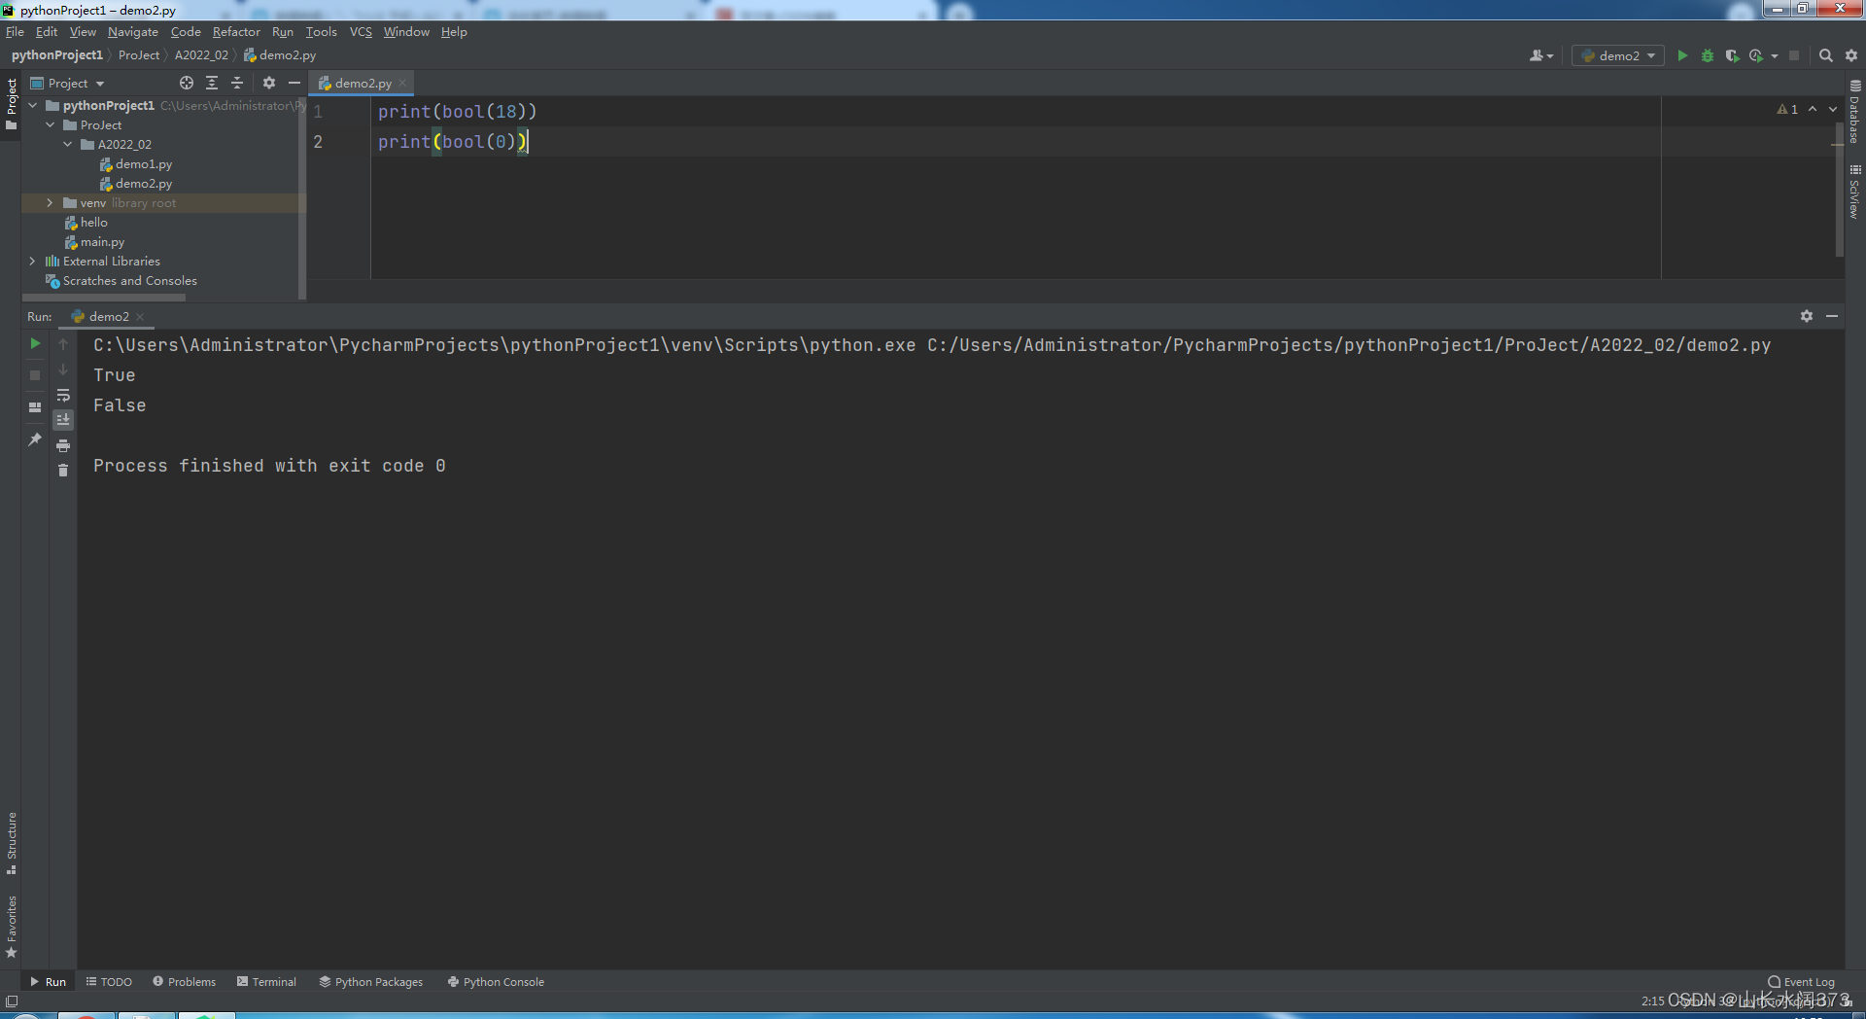Toggle the SciView side panel tab
The width and height of the screenshot is (1866, 1019).
(1855, 192)
